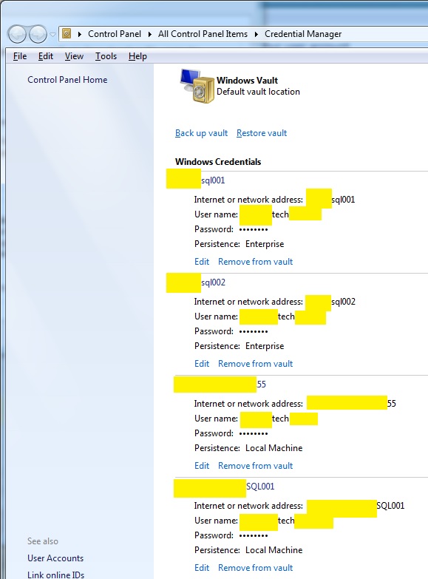
Task: Open User Accounts under See also
Action: point(55,558)
